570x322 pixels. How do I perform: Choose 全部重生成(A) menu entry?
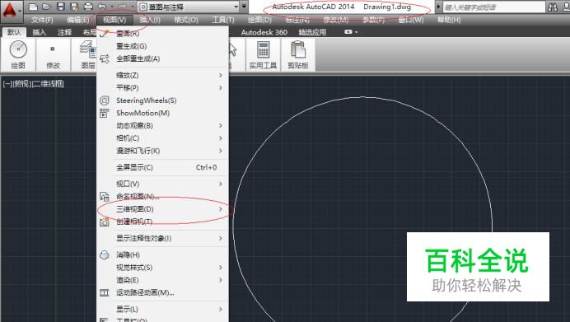[162, 58]
